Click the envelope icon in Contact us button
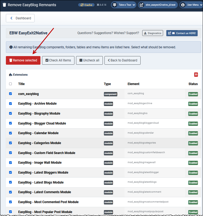 (x=174, y=33)
